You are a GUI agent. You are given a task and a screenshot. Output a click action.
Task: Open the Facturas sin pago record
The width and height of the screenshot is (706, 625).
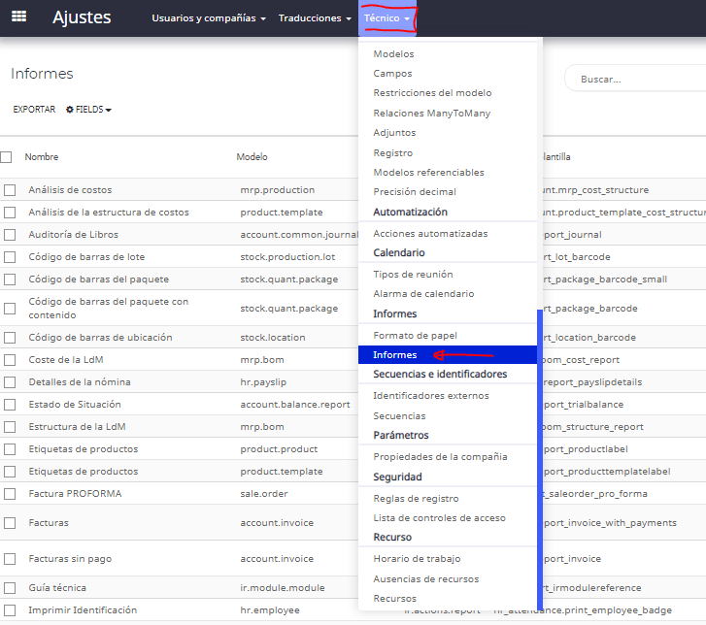(70, 559)
